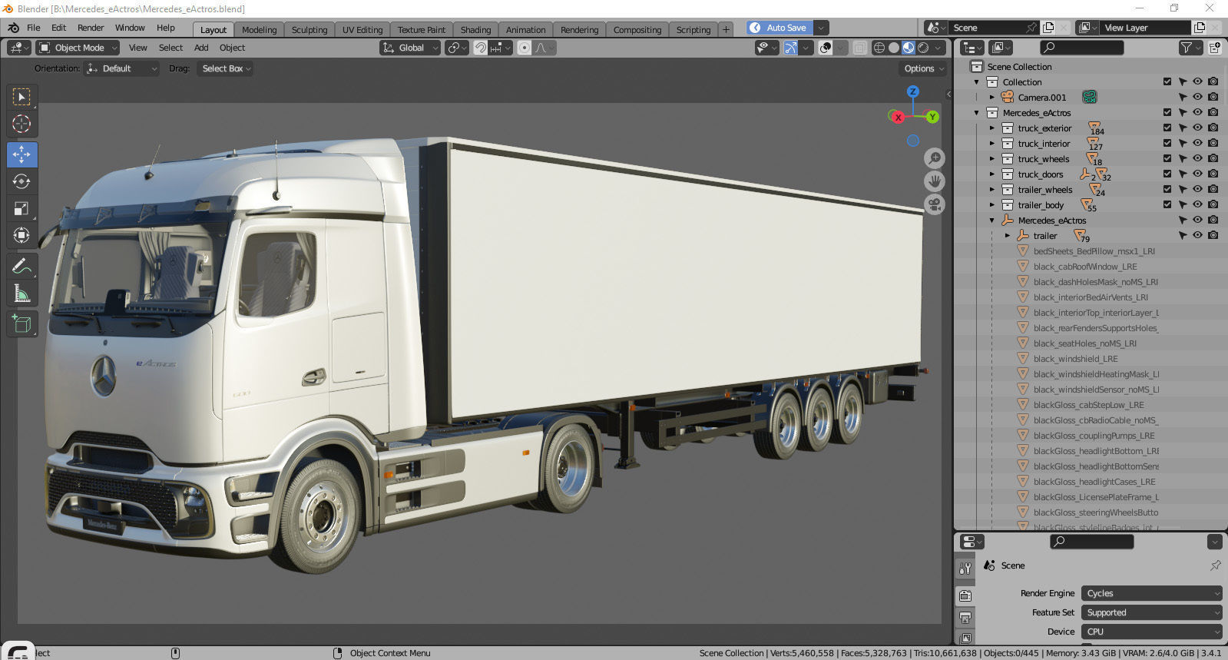Open the Options dropdown in viewport

(x=924, y=68)
